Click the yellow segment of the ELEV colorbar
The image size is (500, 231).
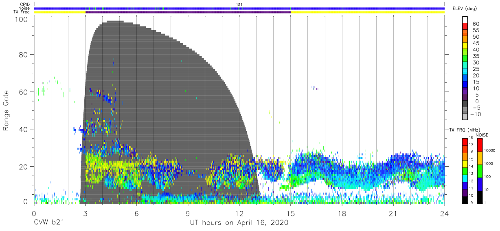point(465,46)
